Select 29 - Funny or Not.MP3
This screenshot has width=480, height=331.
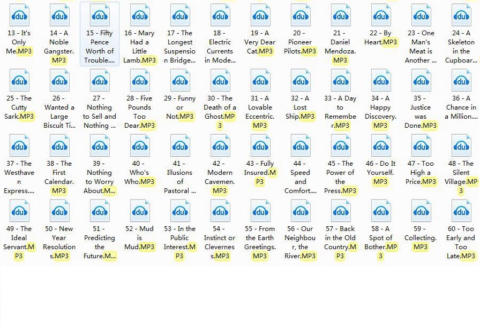(179, 81)
